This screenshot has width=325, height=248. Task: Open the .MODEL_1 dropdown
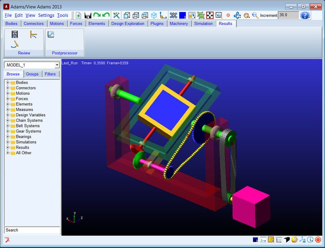pos(57,65)
